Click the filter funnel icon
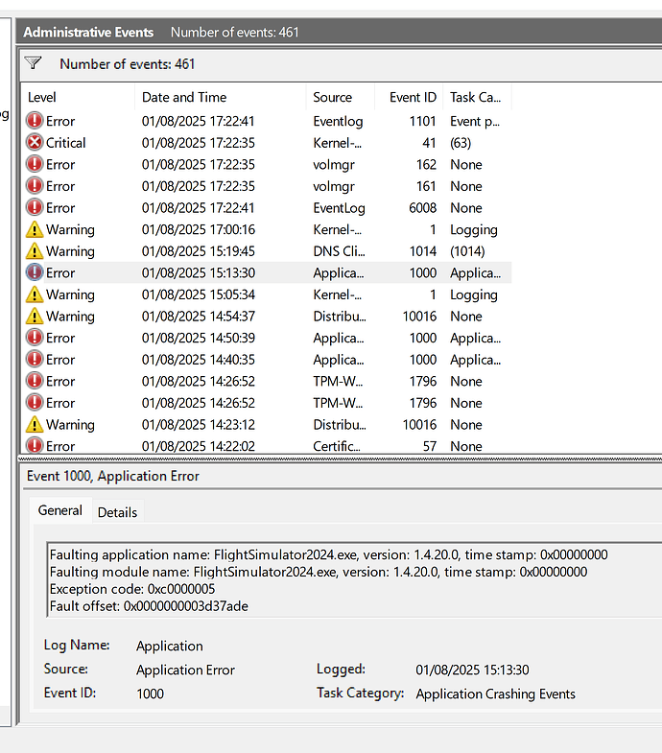The width and height of the screenshot is (662, 753). (x=34, y=64)
